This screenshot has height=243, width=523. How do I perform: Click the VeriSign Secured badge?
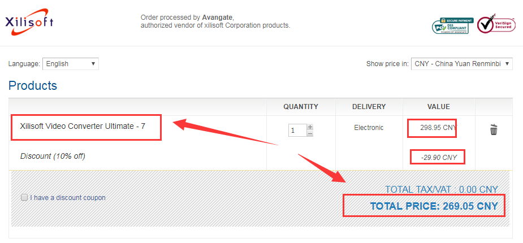click(496, 23)
